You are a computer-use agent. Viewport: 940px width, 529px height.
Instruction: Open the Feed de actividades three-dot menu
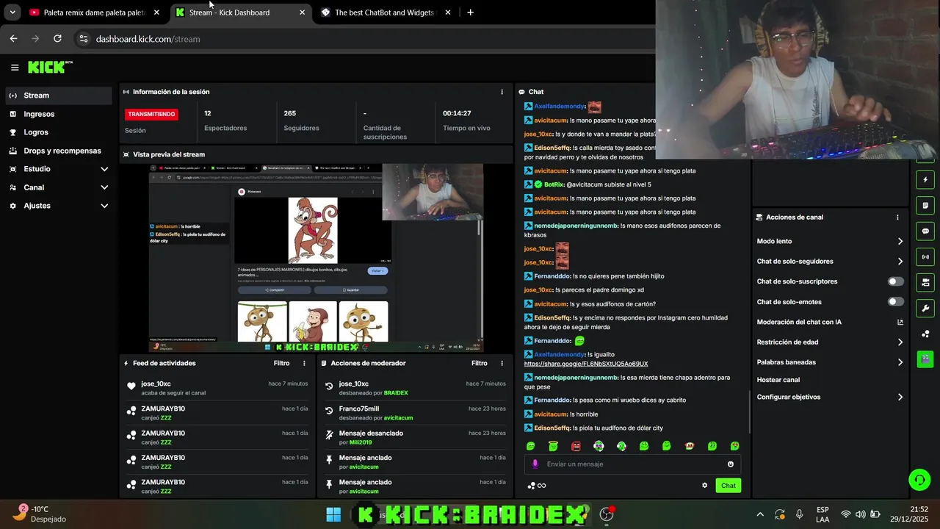pos(305,363)
